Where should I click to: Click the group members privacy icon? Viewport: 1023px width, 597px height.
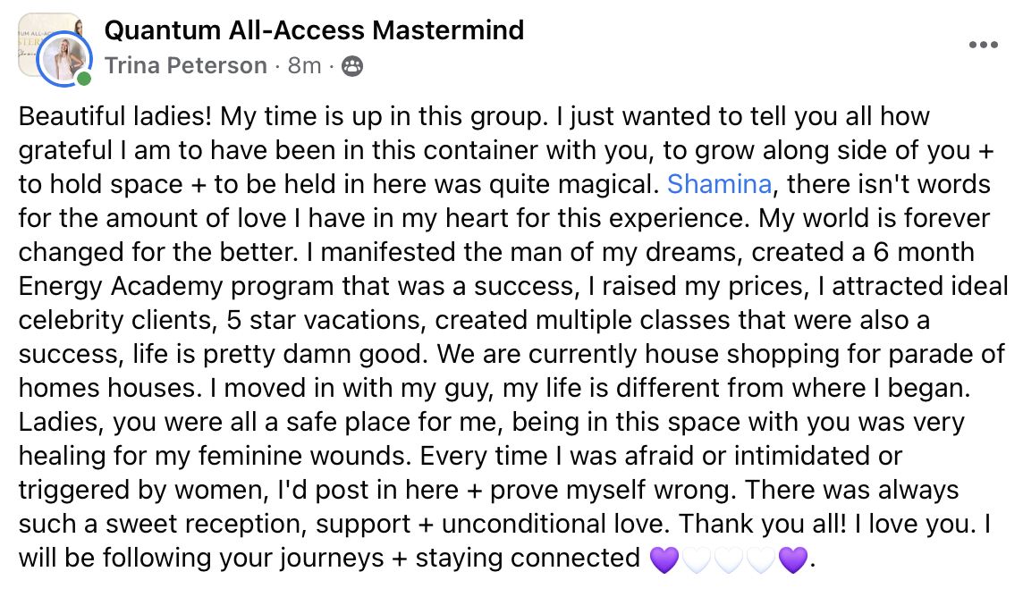coord(352,65)
